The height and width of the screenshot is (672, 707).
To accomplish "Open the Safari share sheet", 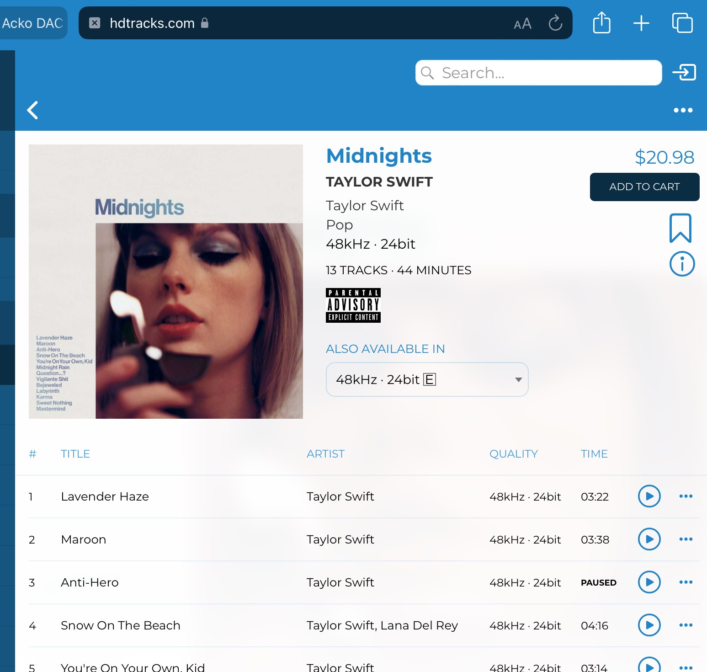I will click(601, 22).
